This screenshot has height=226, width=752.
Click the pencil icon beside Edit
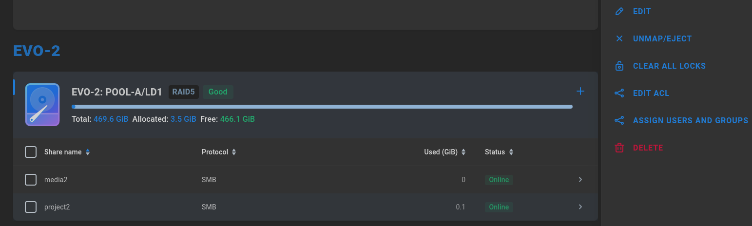(619, 11)
